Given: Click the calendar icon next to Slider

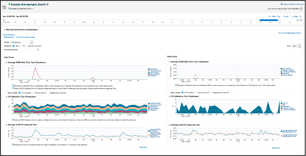Looking at the screenshot, I should click(x=300, y=16).
